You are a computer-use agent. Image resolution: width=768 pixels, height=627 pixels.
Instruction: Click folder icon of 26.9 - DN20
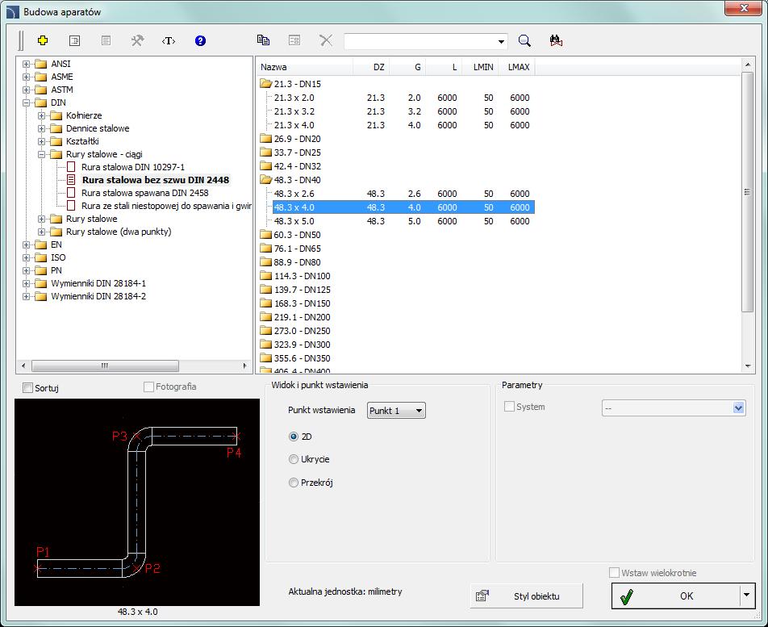[x=265, y=139]
